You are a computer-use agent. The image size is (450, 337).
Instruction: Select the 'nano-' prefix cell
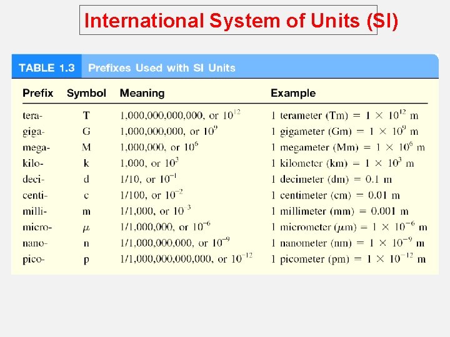[35, 243]
